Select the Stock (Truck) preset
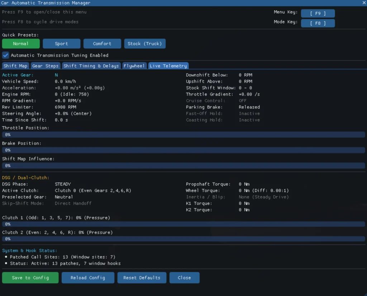This screenshot has width=367, height=296. 145,43
